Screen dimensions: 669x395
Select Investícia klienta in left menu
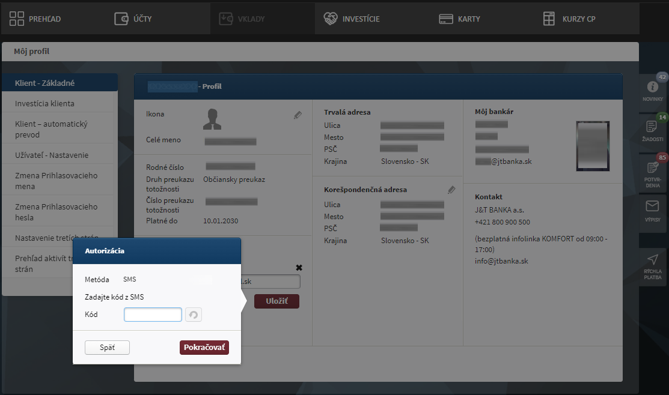pyautogui.click(x=44, y=103)
